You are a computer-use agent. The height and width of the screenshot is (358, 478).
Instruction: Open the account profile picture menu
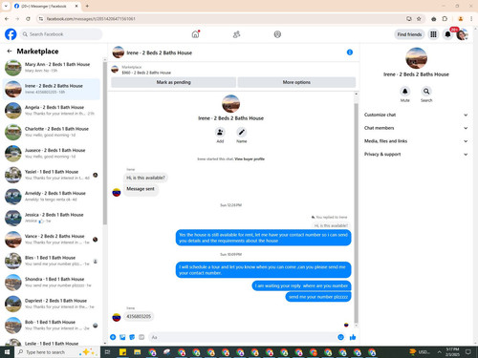pyautogui.click(x=462, y=34)
